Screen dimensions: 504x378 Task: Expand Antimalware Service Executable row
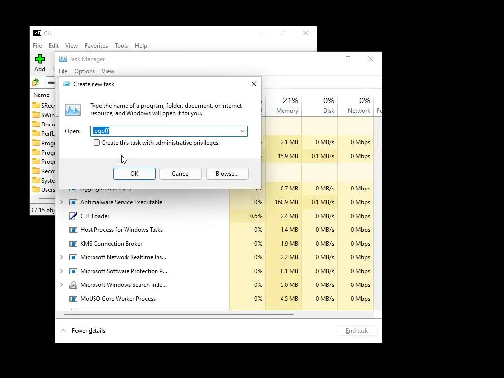coord(62,202)
